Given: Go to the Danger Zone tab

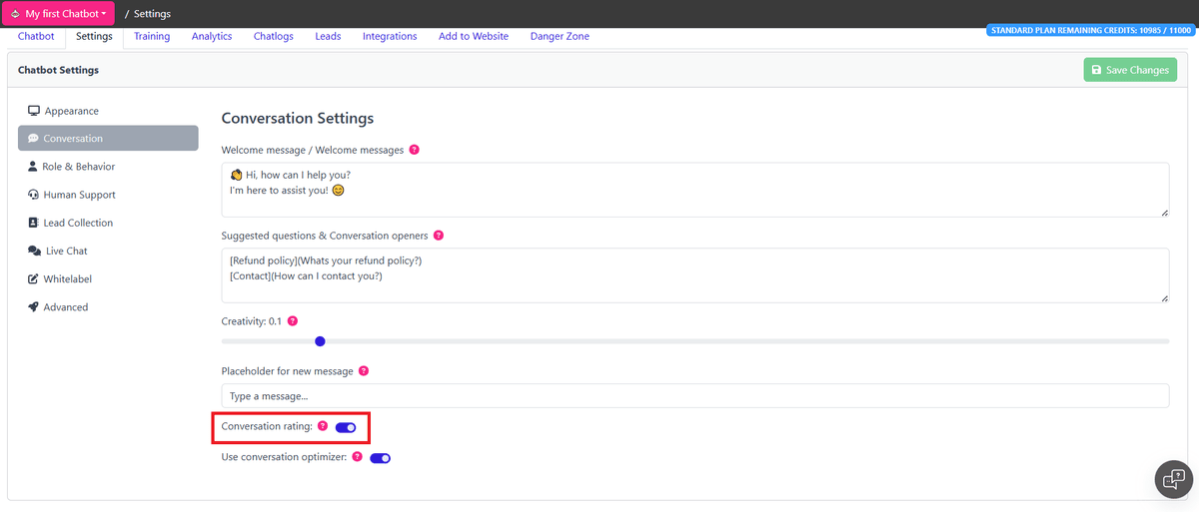Looking at the screenshot, I should (560, 36).
